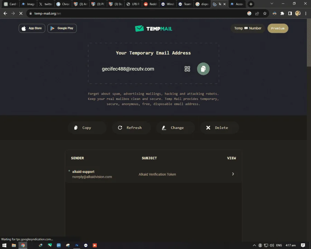Viewport: 311px width, 249px height.
Task: Show hidden system tray icons
Action: point(254,245)
